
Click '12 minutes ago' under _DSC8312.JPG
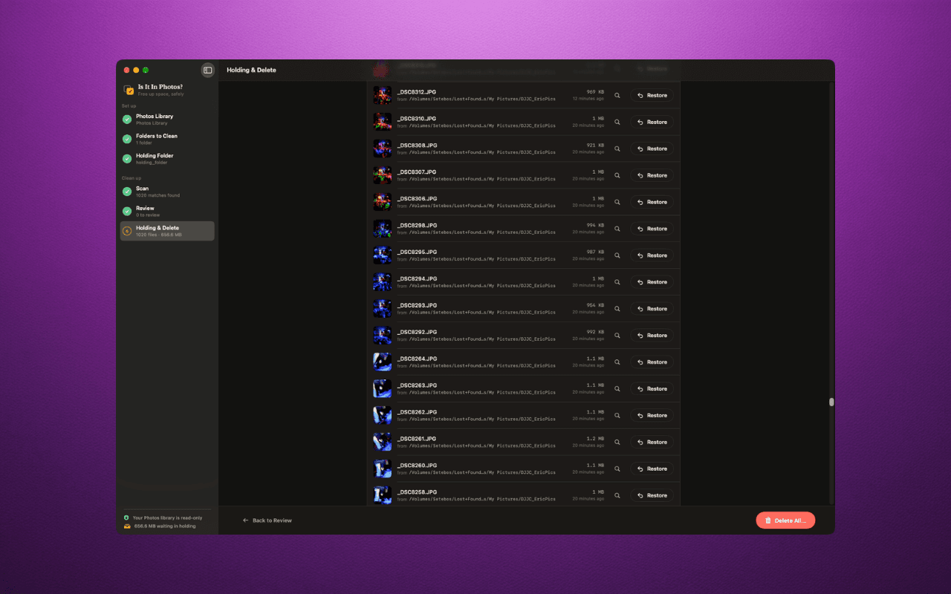[x=588, y=99]
